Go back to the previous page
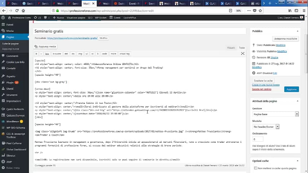 pyautogui.click(x=4, y=10)
